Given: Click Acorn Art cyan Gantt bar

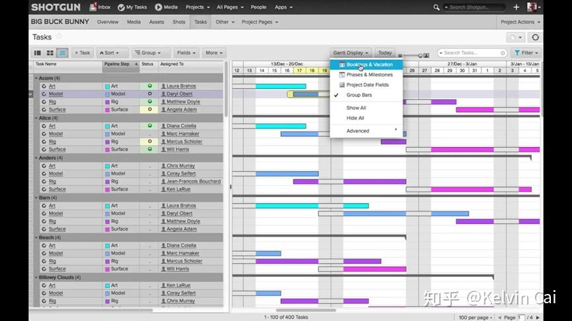Looking at the screenshot, I should pos(281,86).
